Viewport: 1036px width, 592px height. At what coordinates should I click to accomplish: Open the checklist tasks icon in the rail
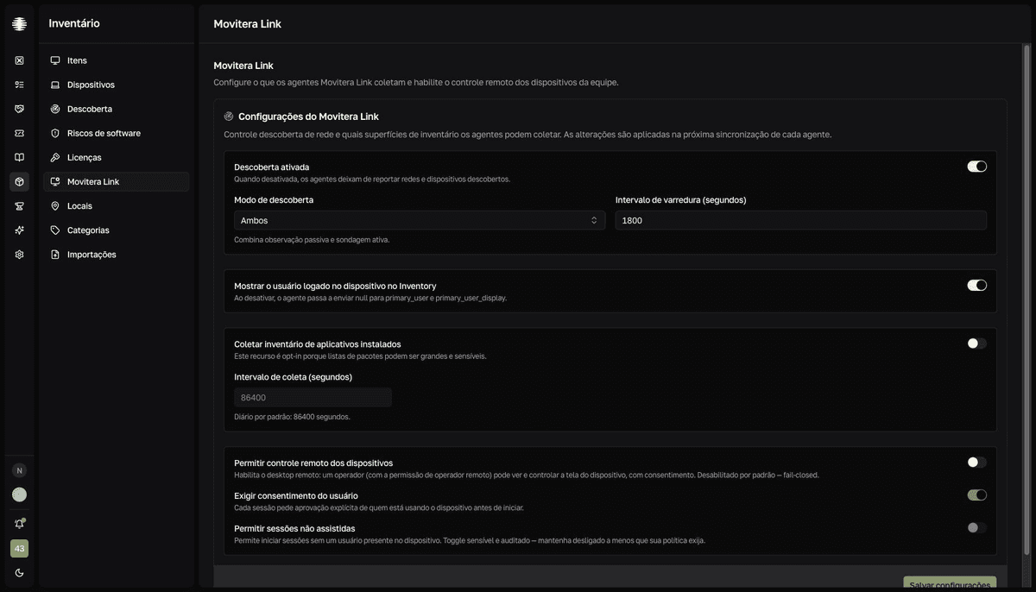click(19, 85)
